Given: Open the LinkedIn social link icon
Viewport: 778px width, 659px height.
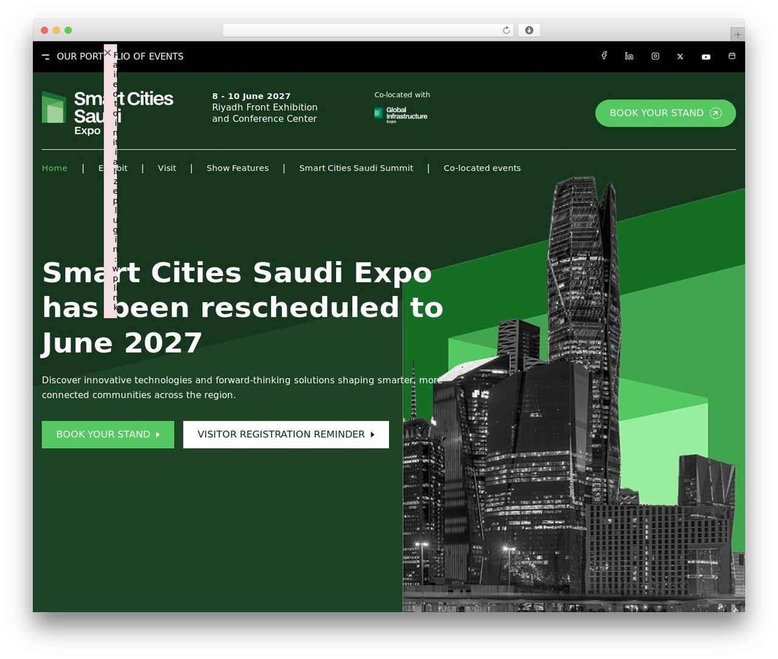Looking at the screenshot, I should tap(629, 56).
